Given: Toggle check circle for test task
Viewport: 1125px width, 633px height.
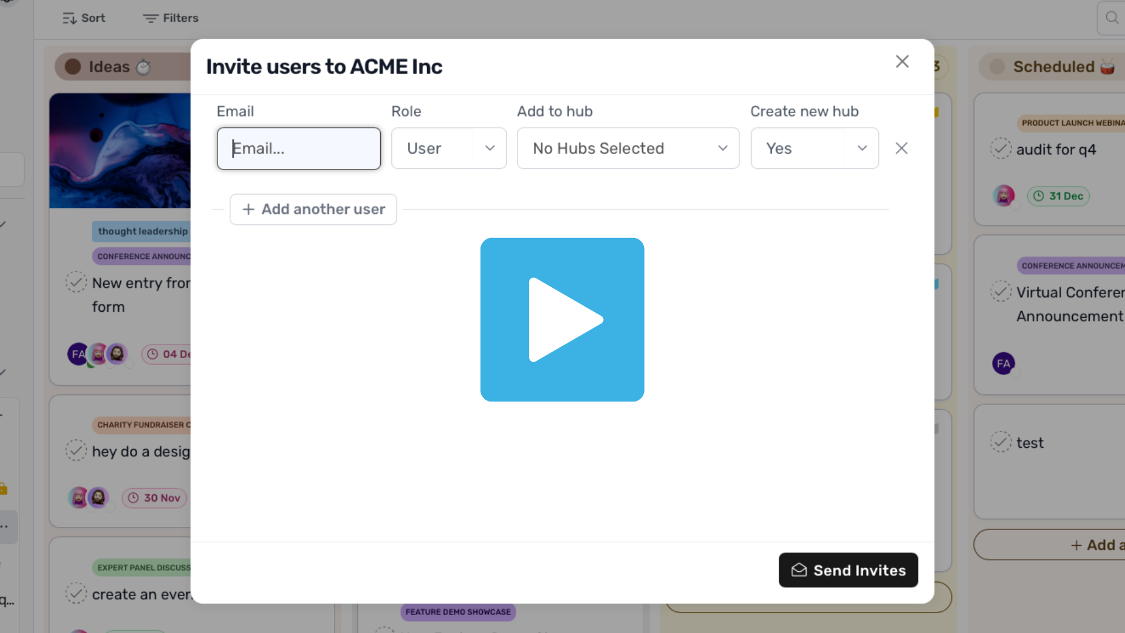Looking at the screenshot, I should pyautogui.click(x=1001, y=442).
